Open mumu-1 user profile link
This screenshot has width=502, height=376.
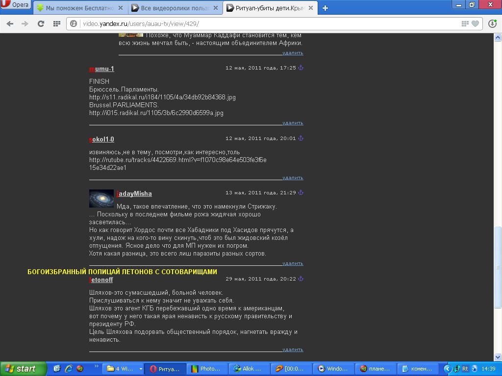pyautogui.click(x=101, y=69)
